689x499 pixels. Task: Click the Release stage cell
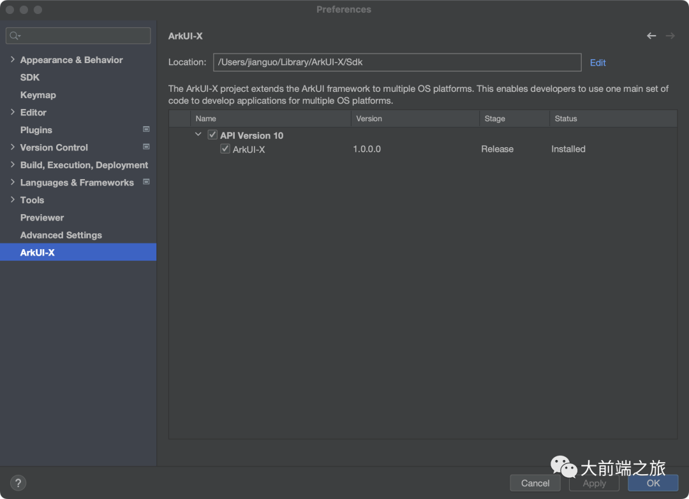pyautogui.click(x=498, y=149)
